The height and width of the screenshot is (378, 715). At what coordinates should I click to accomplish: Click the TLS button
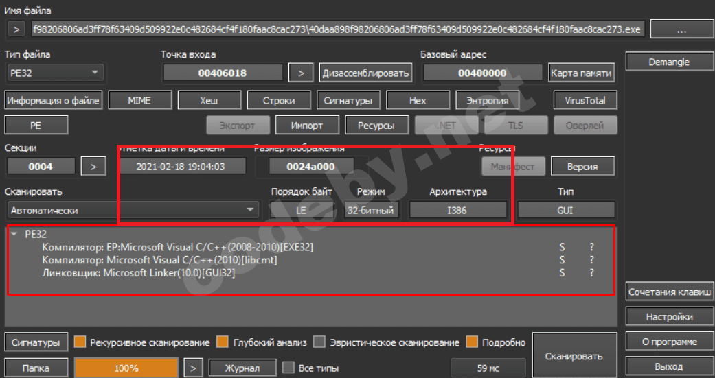[x=515, y=125]
